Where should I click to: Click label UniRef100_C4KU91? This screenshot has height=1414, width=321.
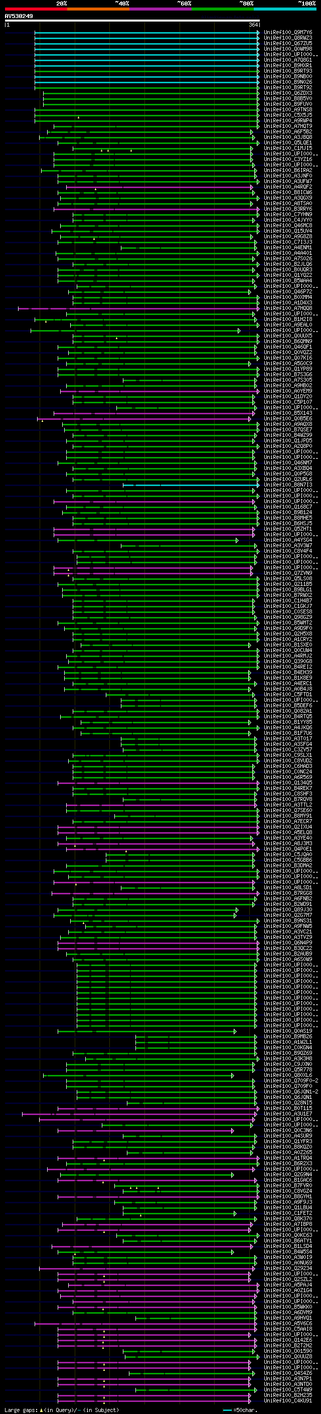point(288,1401)
